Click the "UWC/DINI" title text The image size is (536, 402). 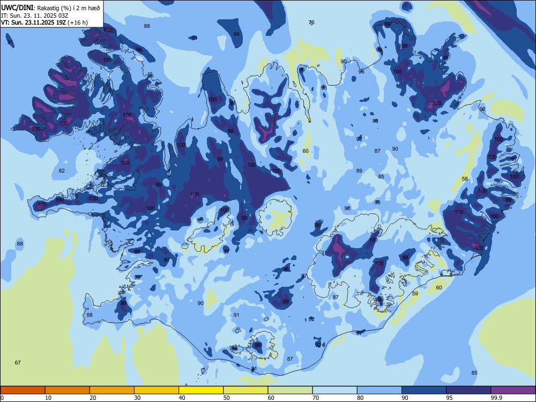17,8
